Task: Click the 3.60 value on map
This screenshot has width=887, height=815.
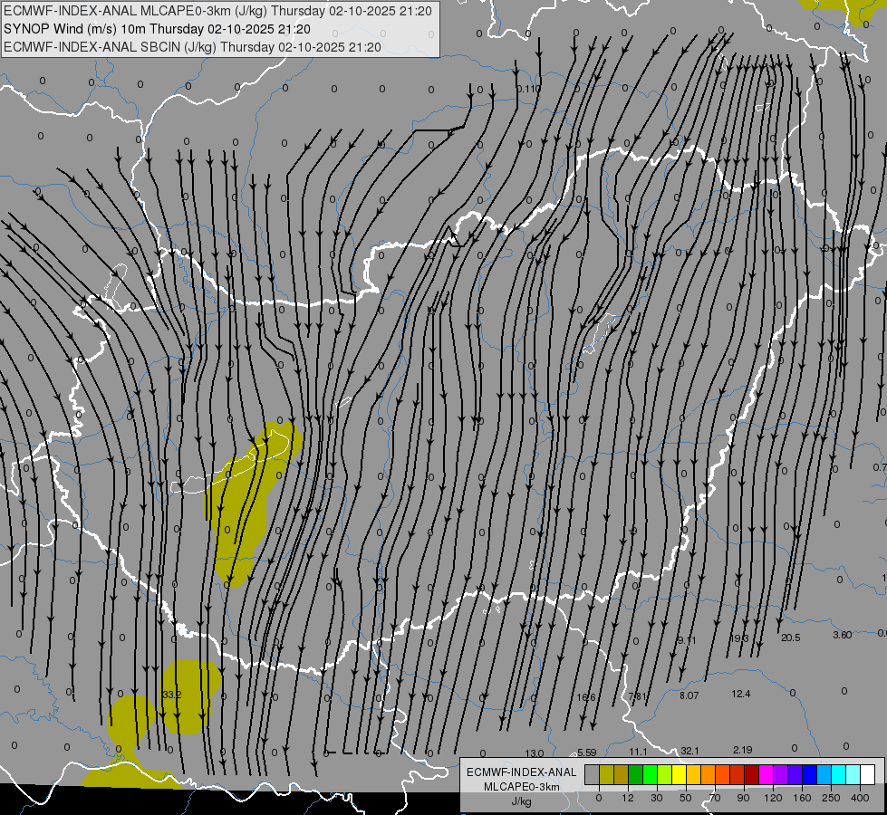Action: (x=843, y=635)
